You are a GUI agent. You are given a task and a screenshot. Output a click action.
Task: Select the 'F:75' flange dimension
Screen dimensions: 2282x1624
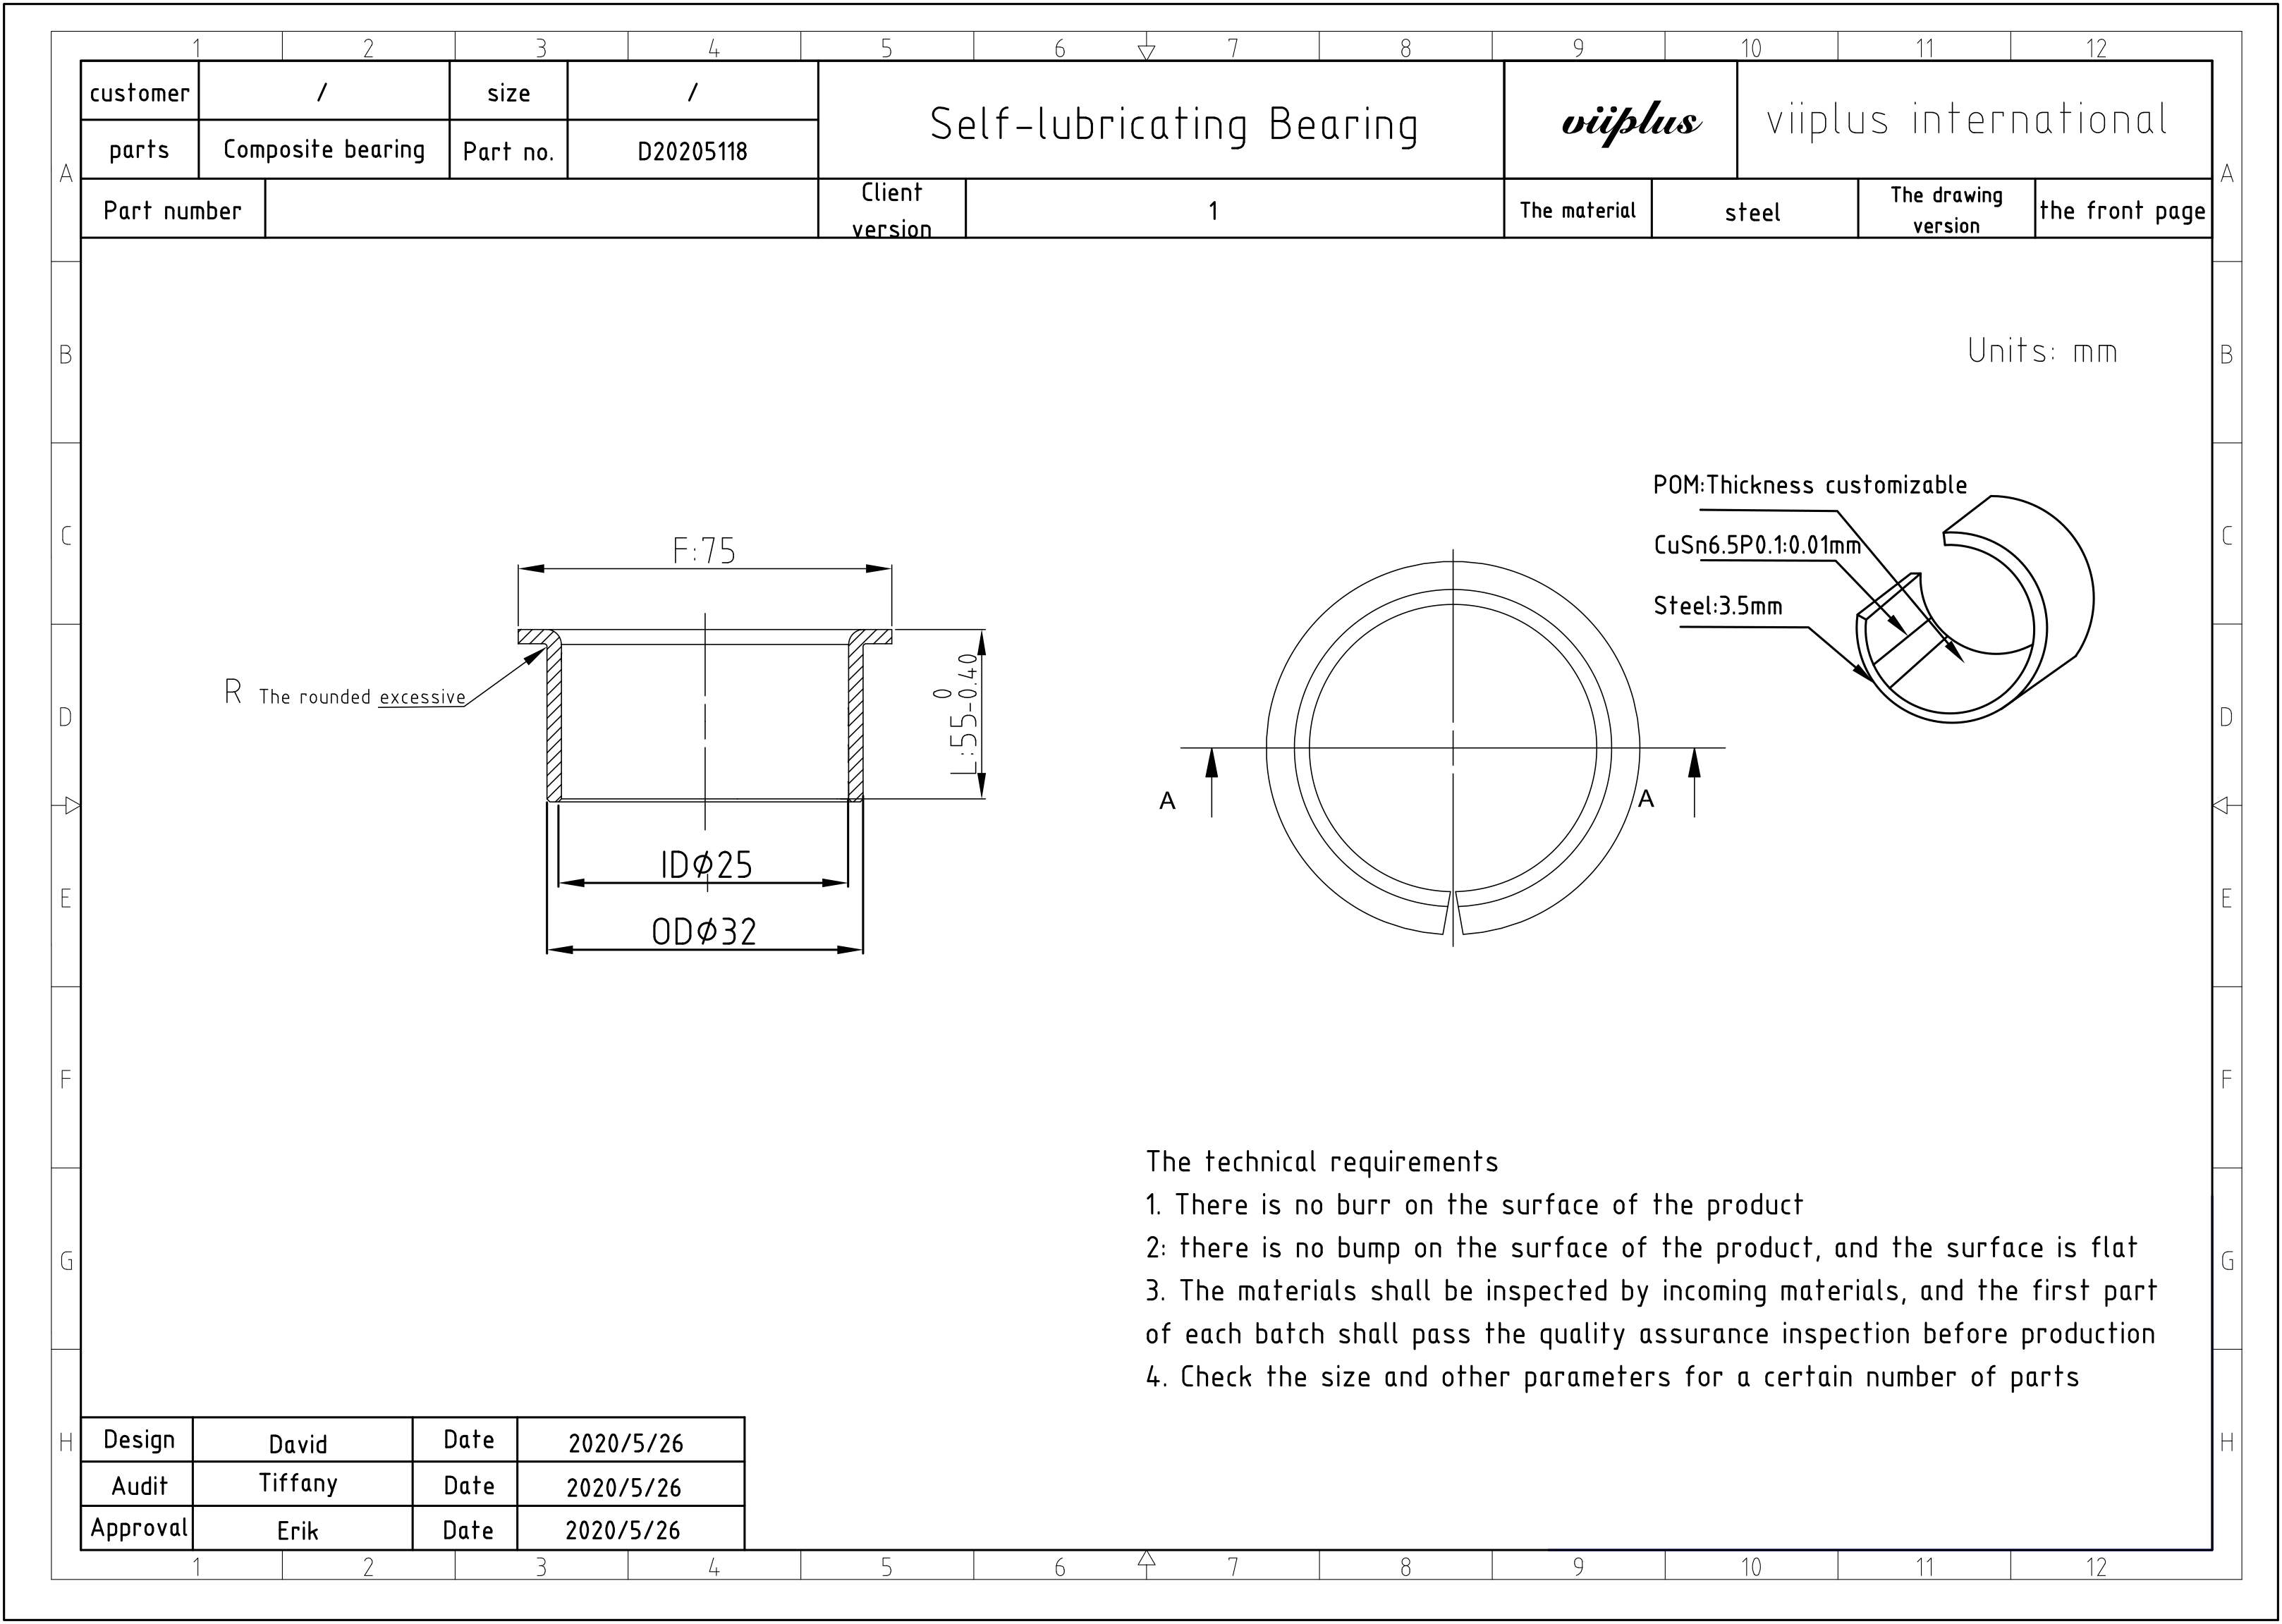[x=704, y=550]
